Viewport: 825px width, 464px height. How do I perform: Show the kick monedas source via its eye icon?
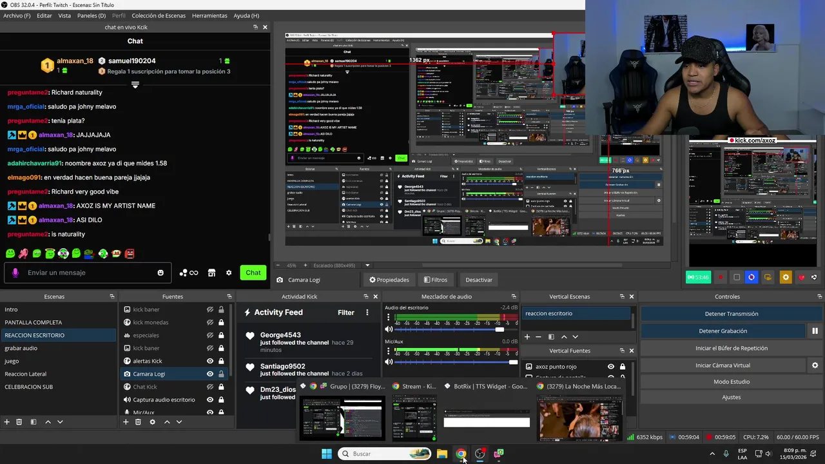pyautogui.click(x=210, y=322)
